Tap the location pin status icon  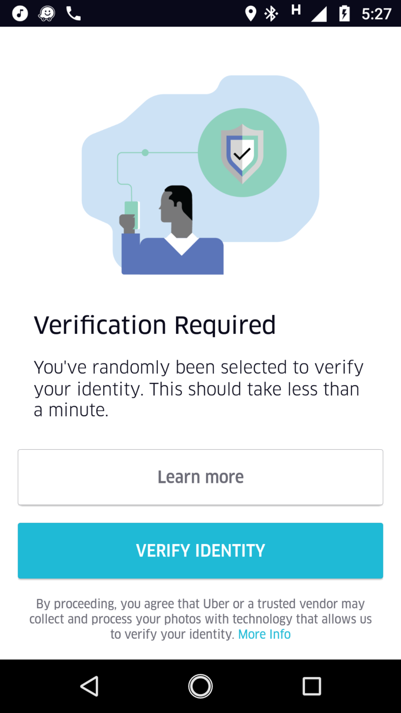(250, 14)
